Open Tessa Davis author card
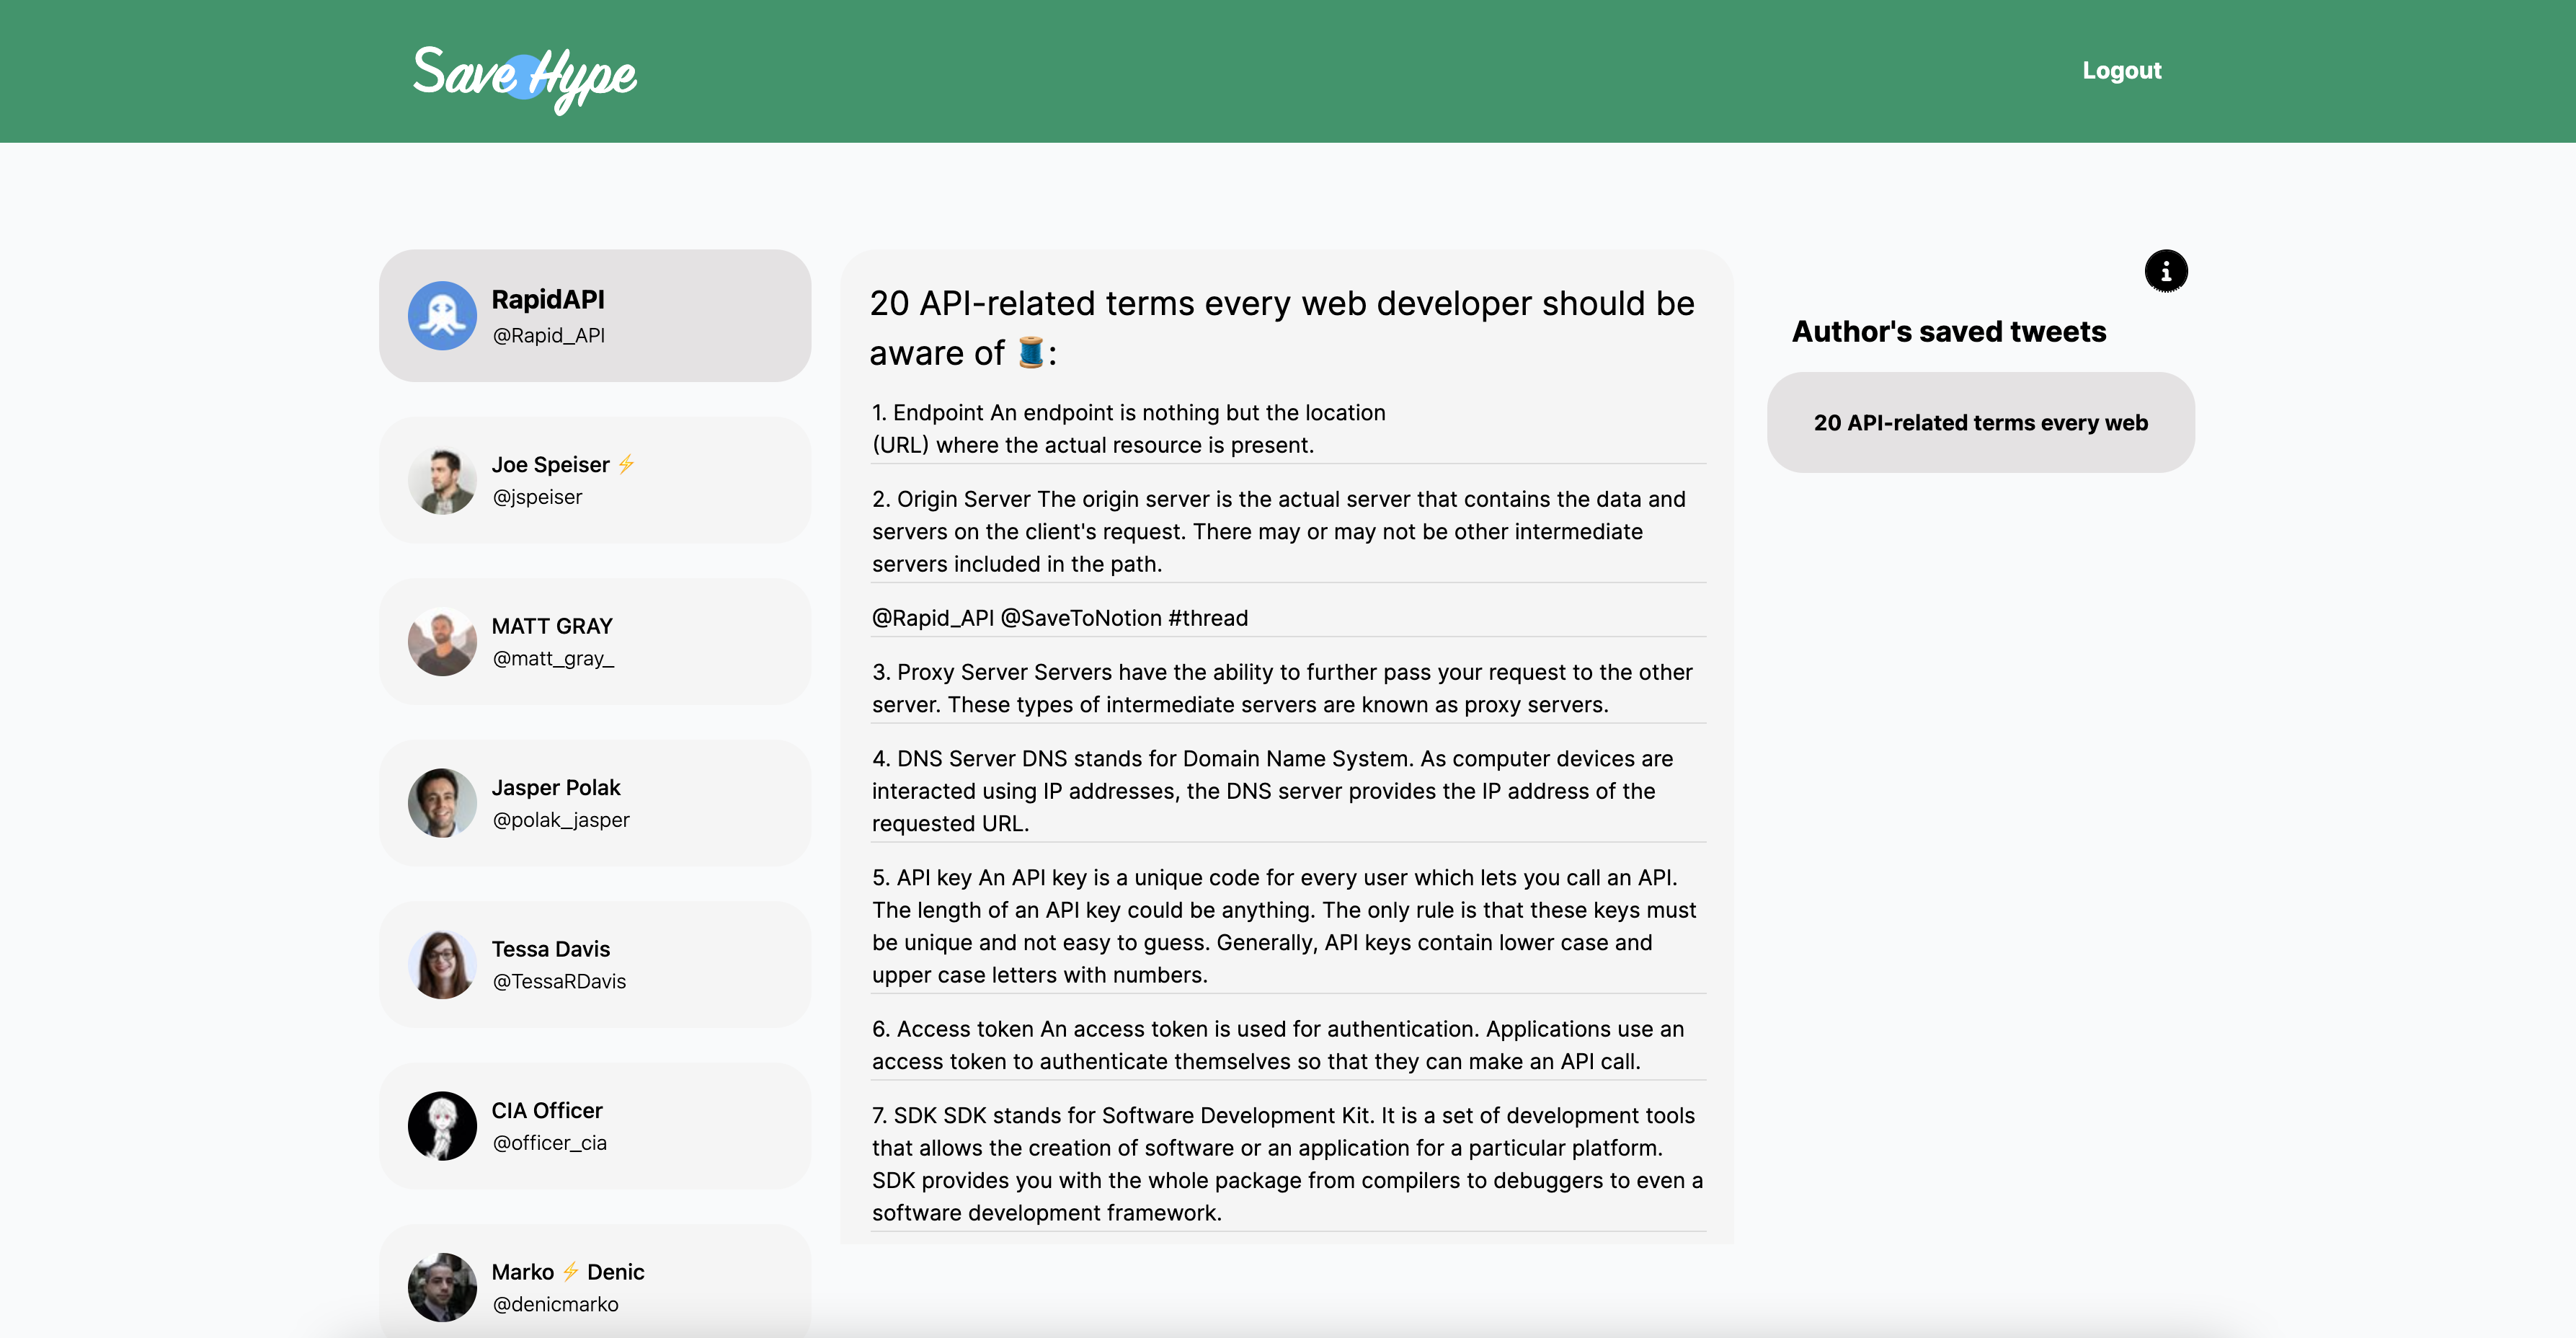 click(595, 965)
